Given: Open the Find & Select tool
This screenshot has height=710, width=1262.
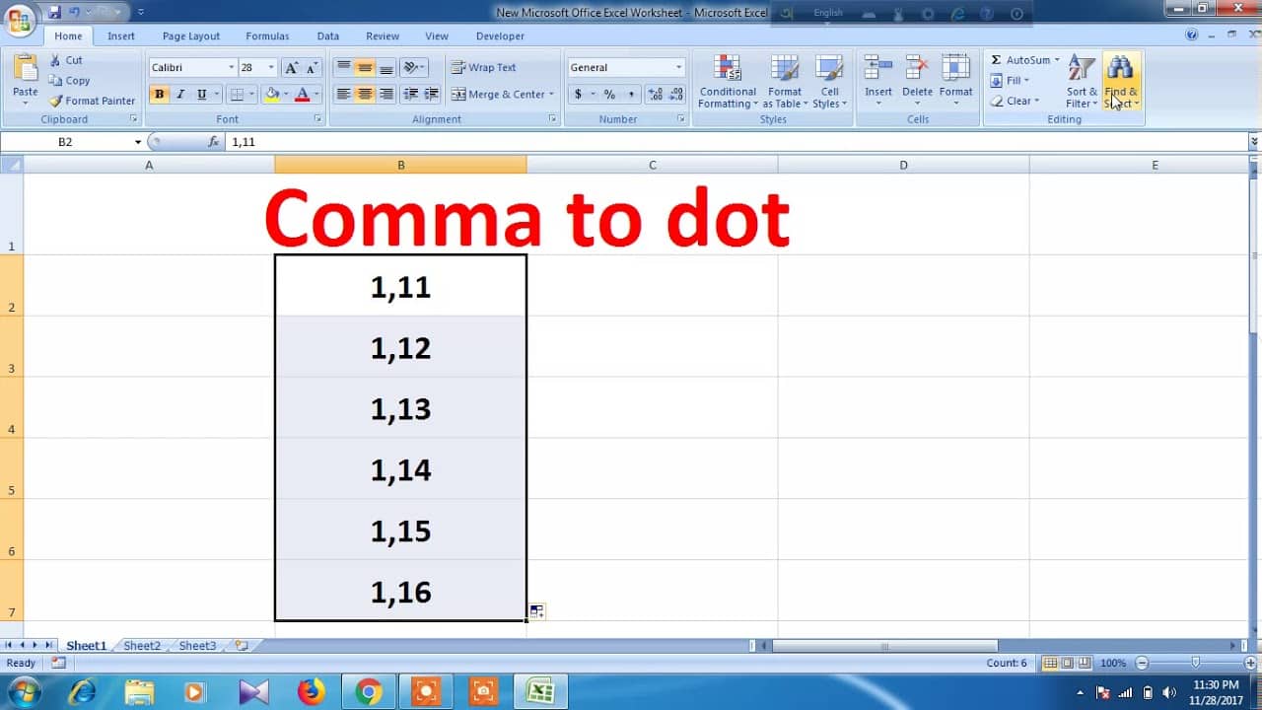Looking at the screenshot, I should [1121, 81].
